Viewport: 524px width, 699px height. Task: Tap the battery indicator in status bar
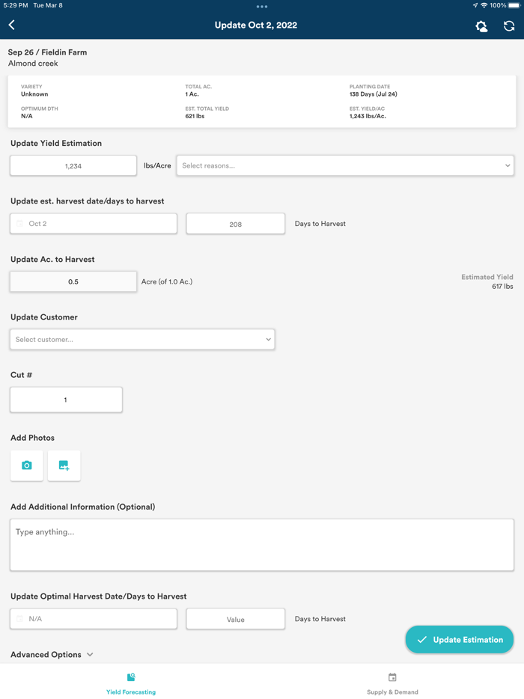click(x=514, y=5)
